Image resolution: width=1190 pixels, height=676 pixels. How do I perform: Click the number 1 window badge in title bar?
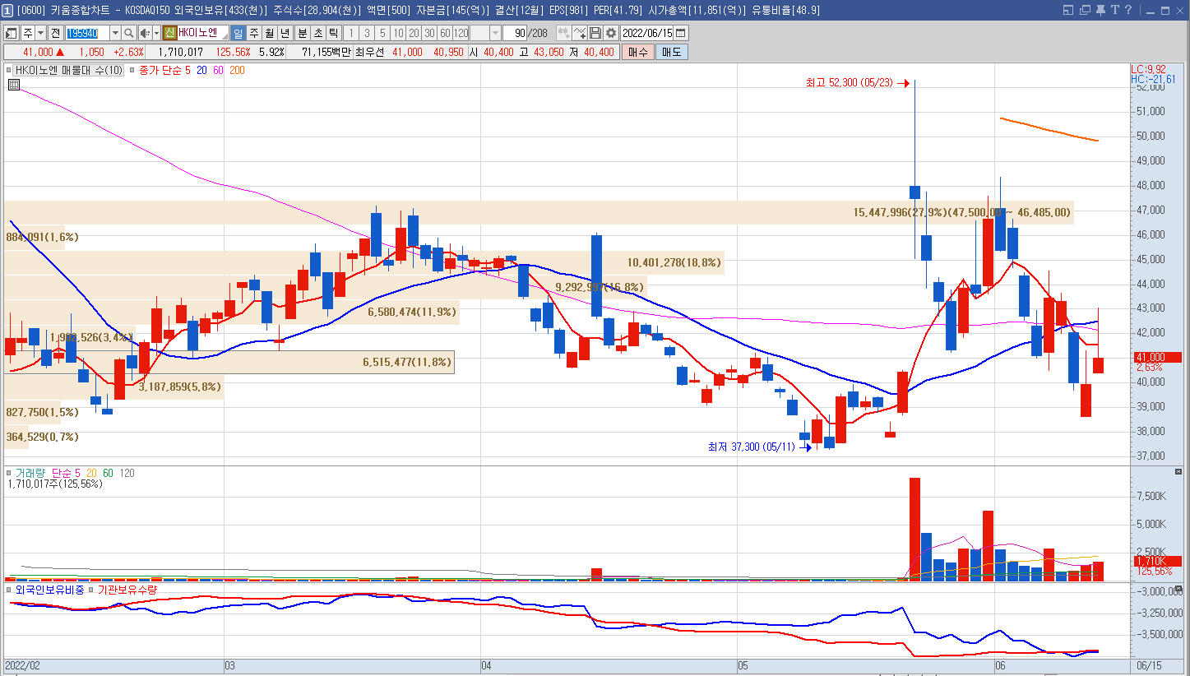click(7, 10)
